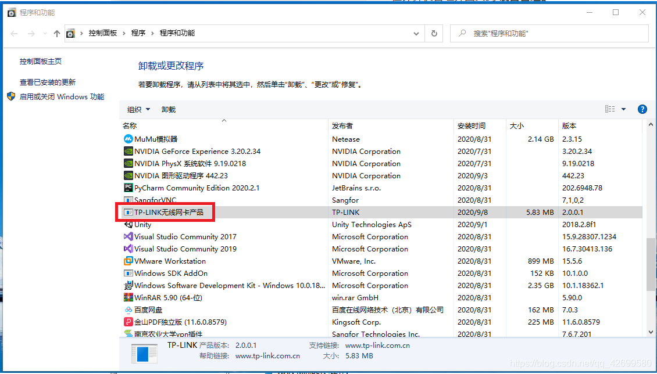Click the refresh button in address bar
This screenshot has height=374, width=657.
pyautogui.click(x=434, y=33)
